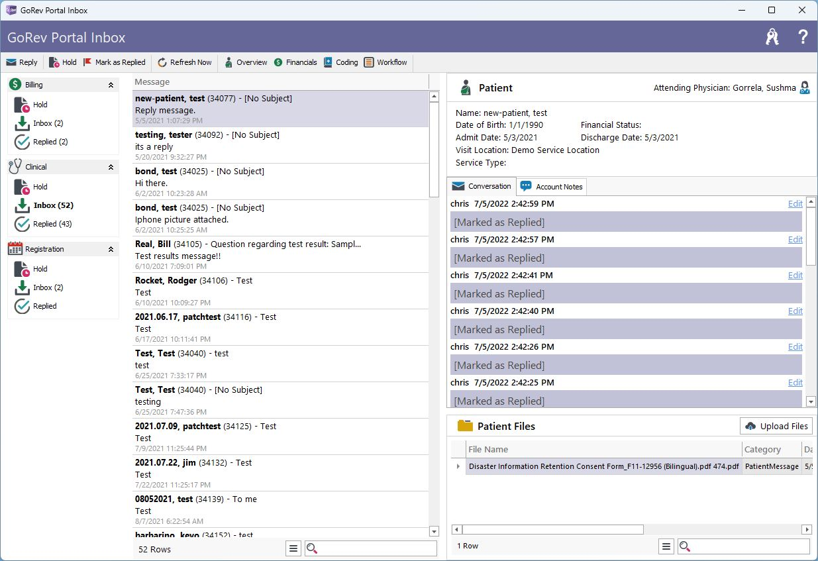Select 2021.06.17, patchtest (34116) message
This screenshot has height=561, width=818.
pos(281,328)
